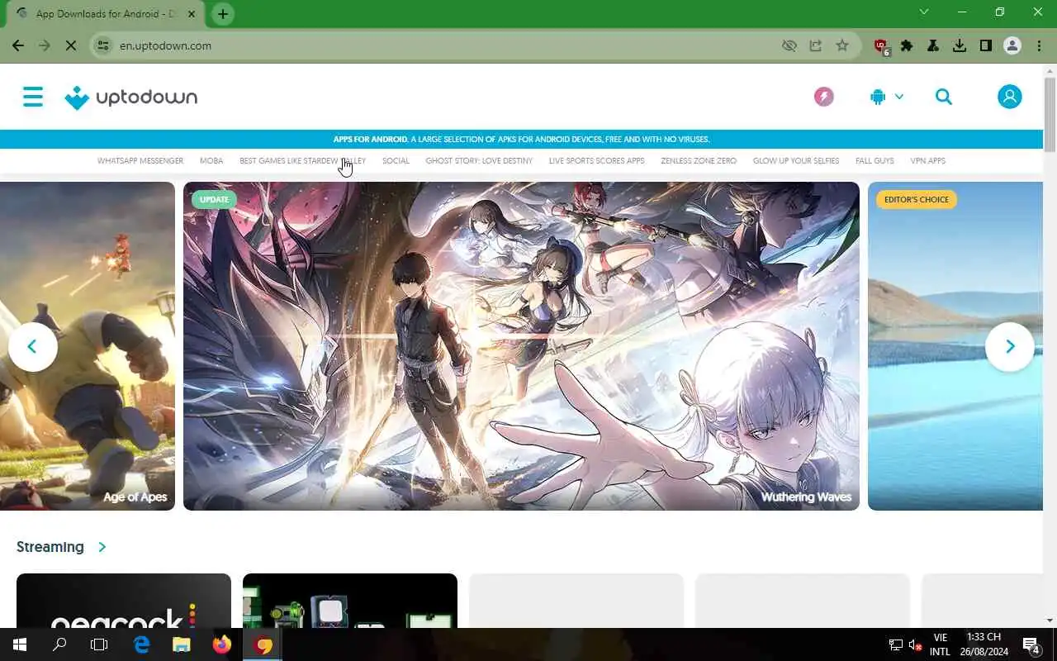Screen dimensions: 1057x661
Task: Open the VPN APPS link
Action: point(928,161)
